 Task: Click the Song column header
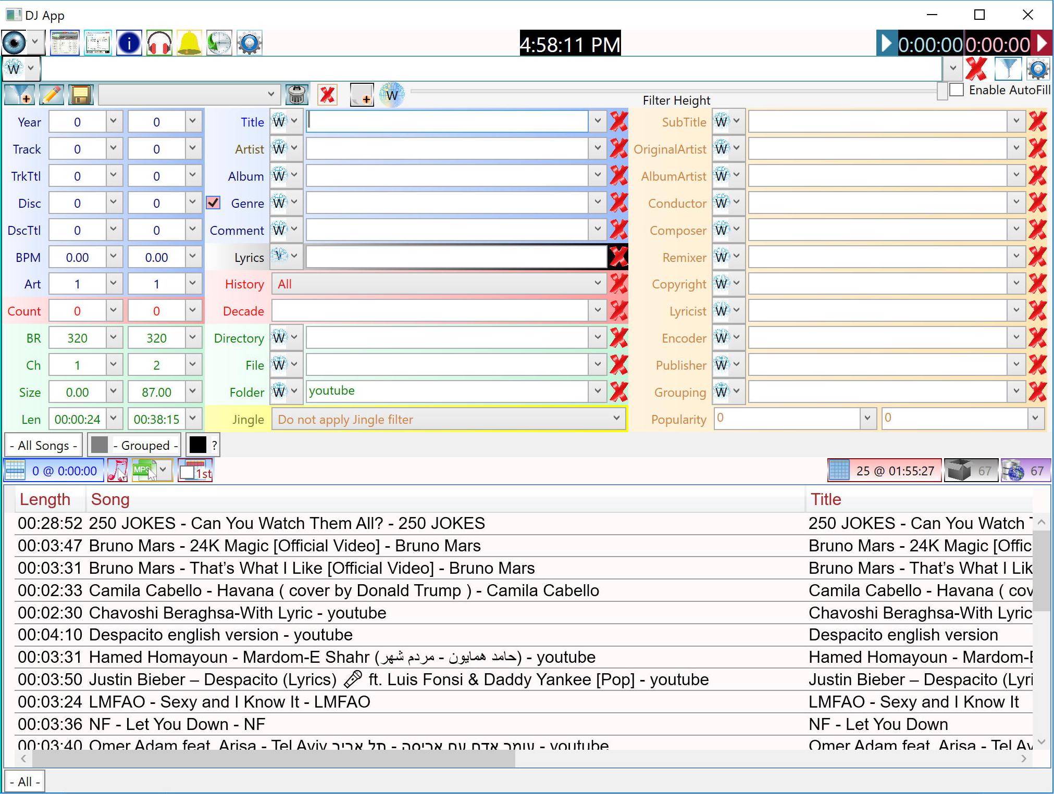coord(110,499)
